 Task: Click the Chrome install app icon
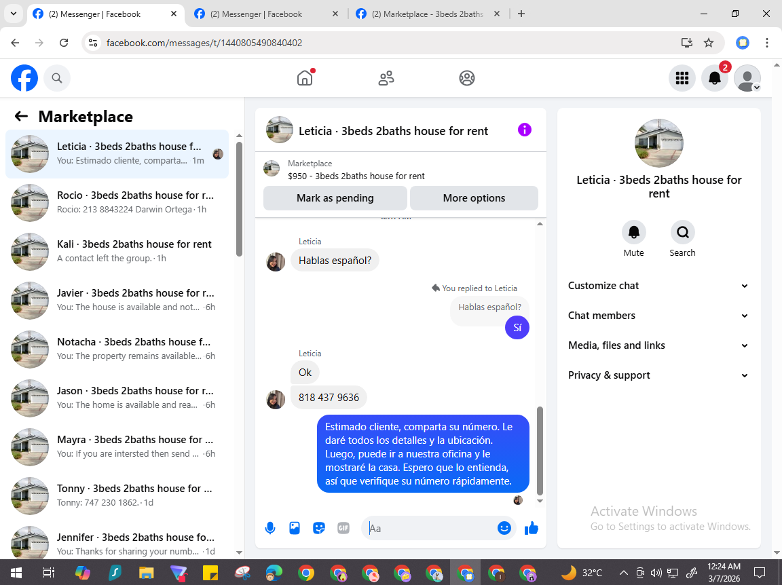687,43
